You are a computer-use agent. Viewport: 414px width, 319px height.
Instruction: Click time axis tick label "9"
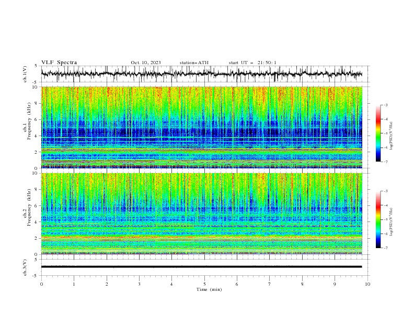335,284
